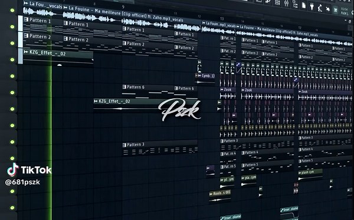This screenshot has width=354, height=220.
Task: Select the Pattern 3 clip at bar 13
Action: point(257,144)
